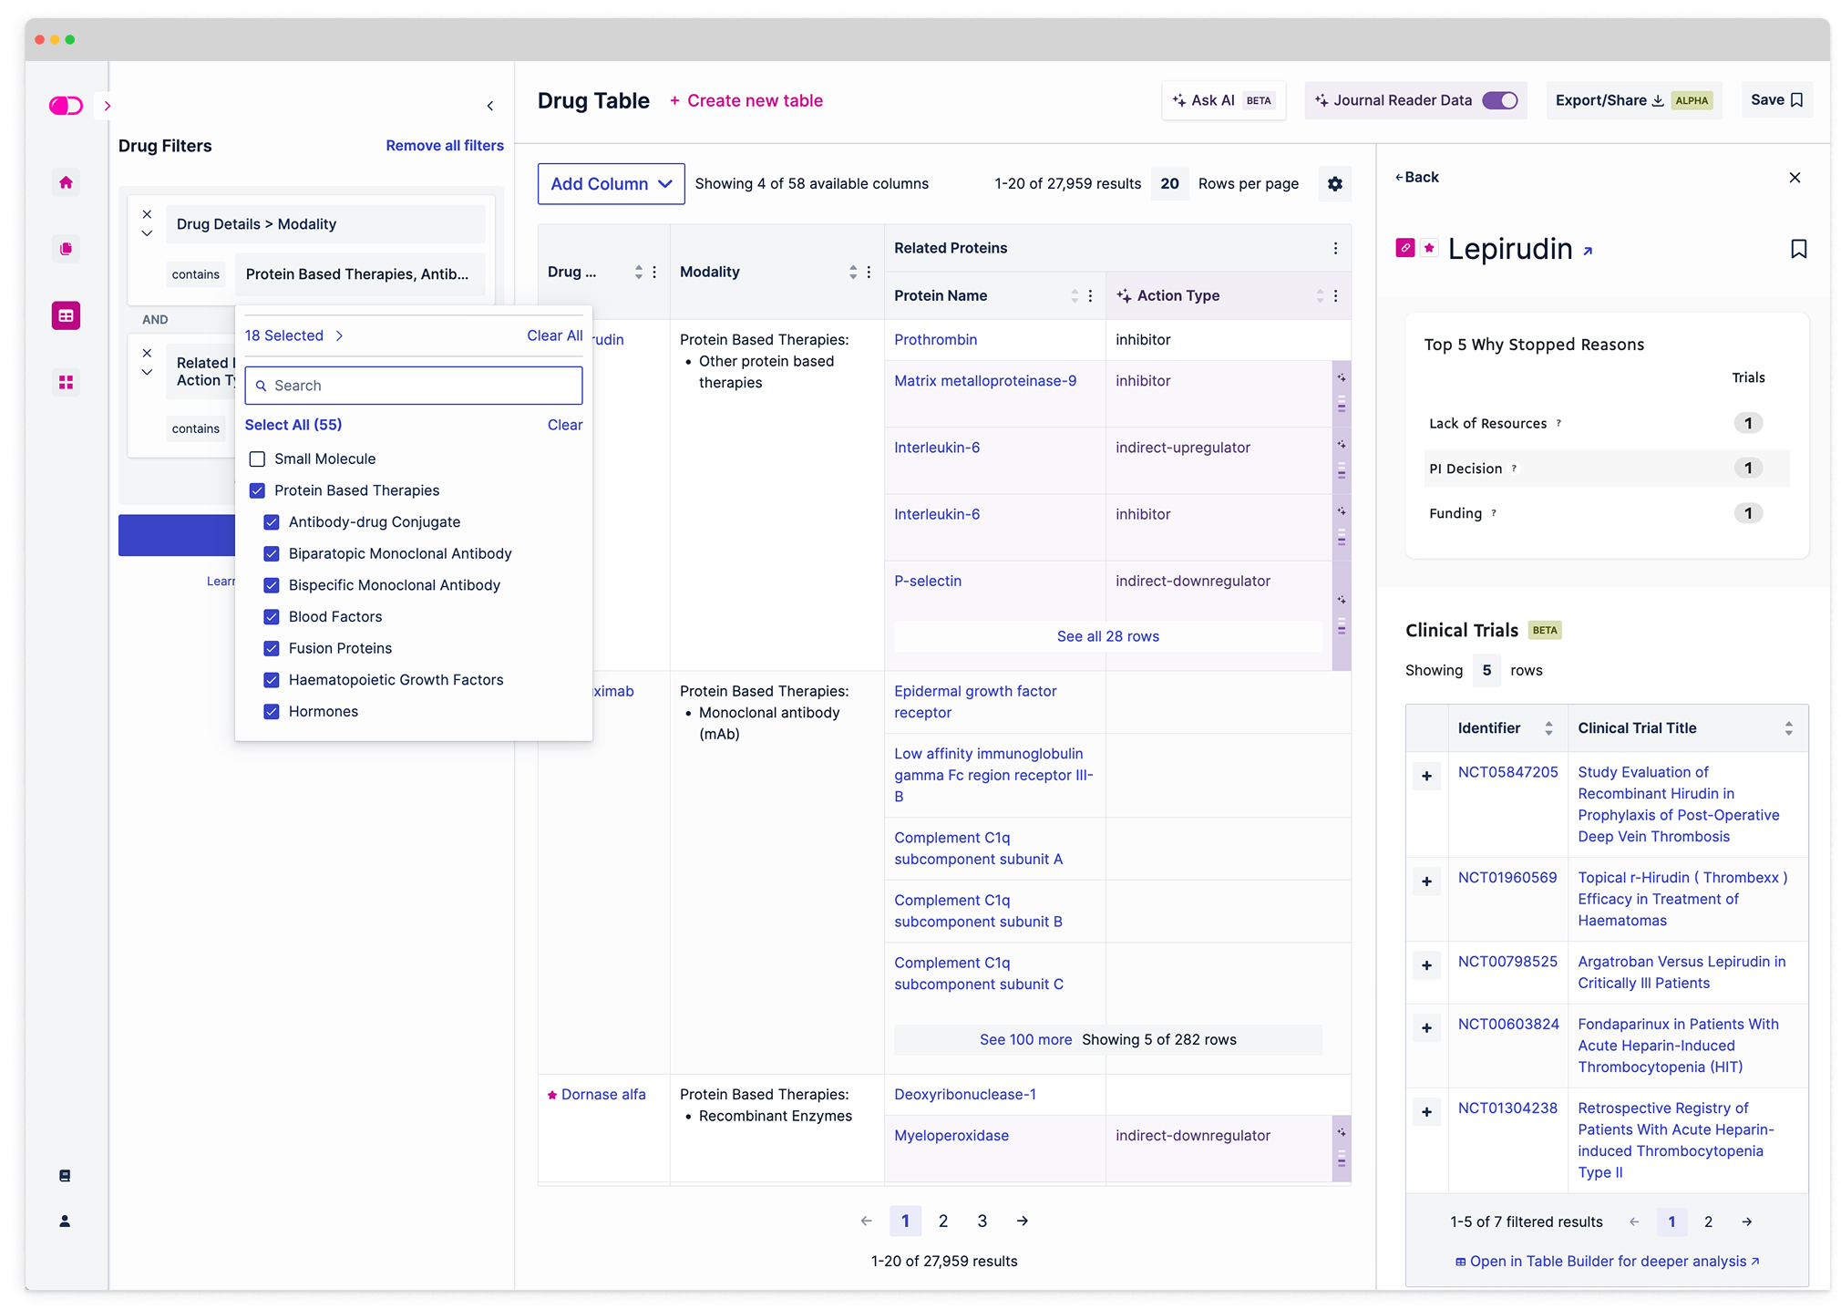Remove the Related Action Type filter X
This screenshot has height=1309, width=1841.
coord(147,353)
